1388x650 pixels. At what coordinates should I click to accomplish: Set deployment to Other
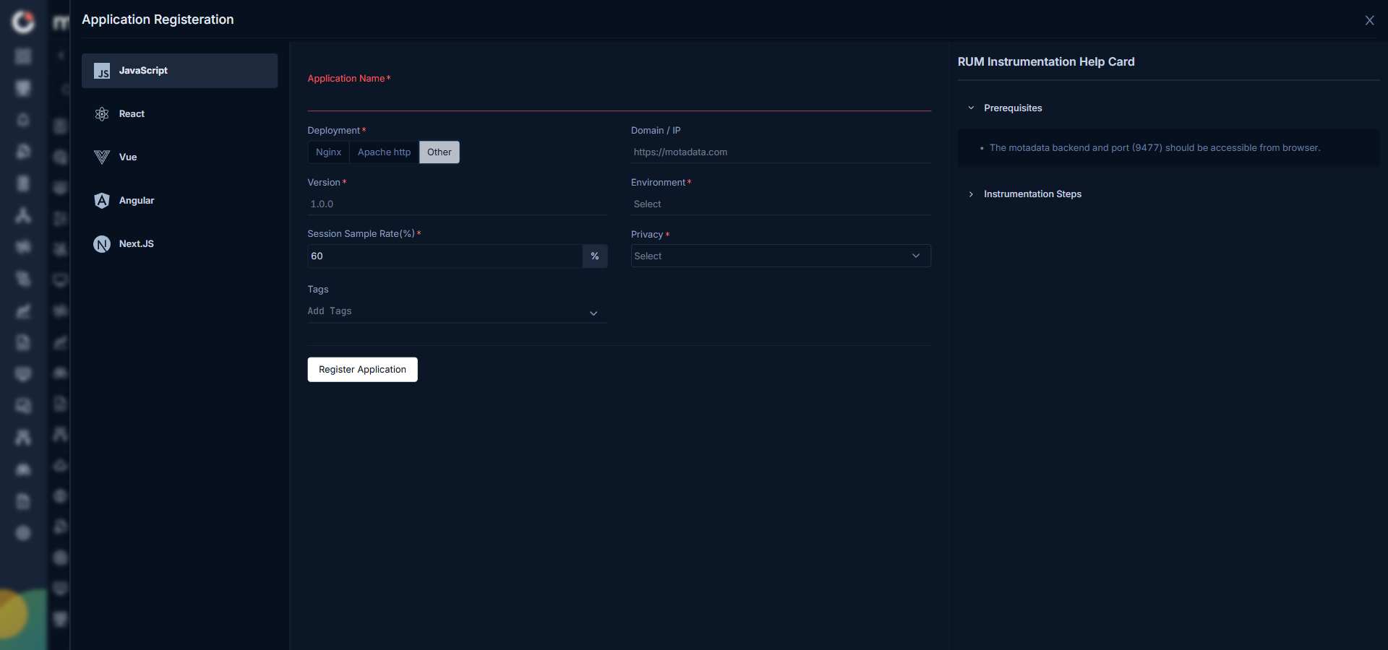pyautogui.click(x=439, y=152)
